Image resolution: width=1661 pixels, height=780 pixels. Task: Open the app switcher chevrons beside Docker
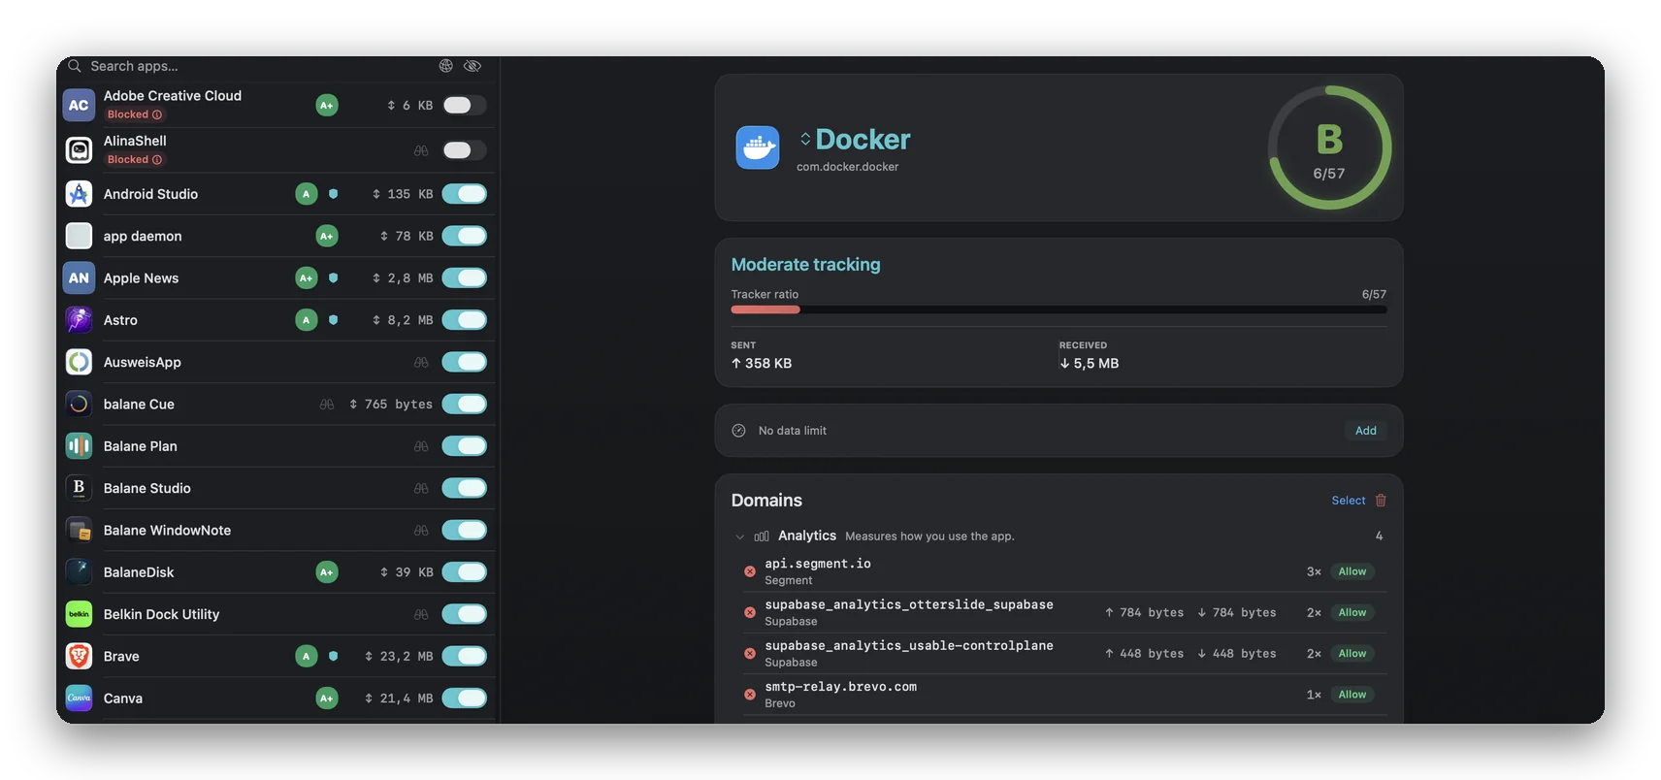(805, 139)
